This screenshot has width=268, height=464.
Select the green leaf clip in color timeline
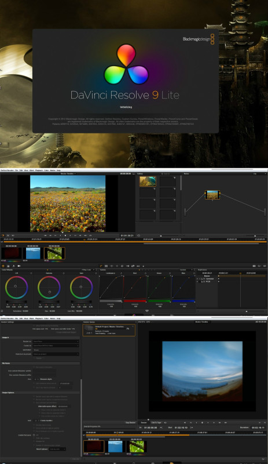[x=54, y=253]
